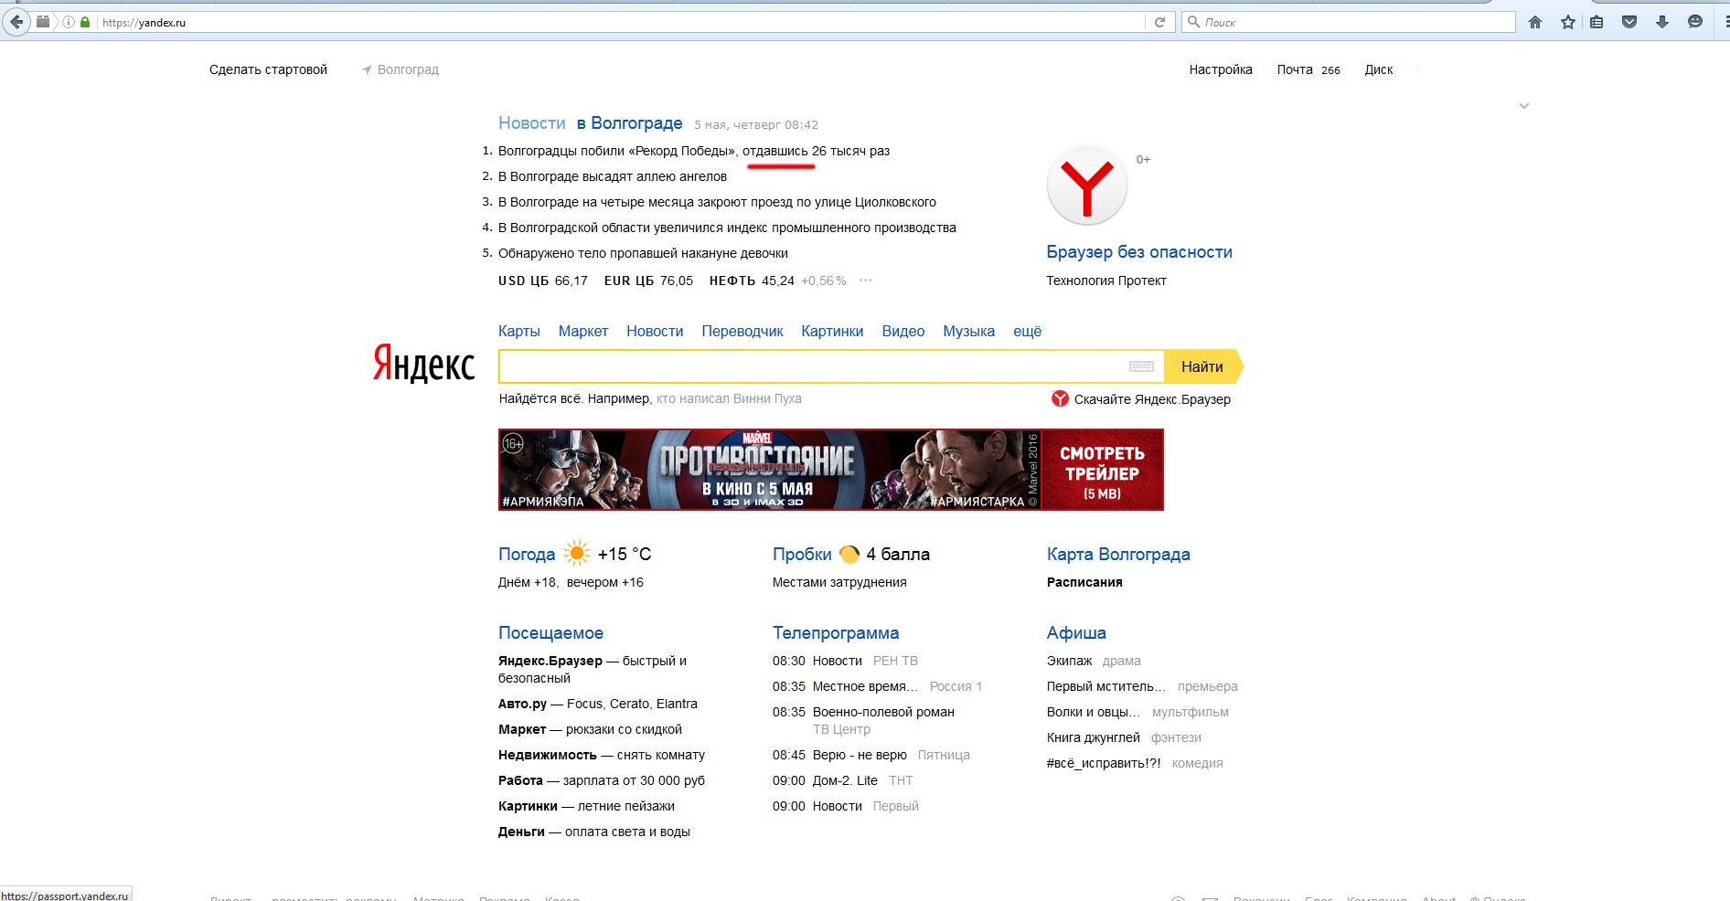This screenshot has height=901, width=1730.
Task: Open the downloads arrow icon
Action: click(x=1662, y=22)
